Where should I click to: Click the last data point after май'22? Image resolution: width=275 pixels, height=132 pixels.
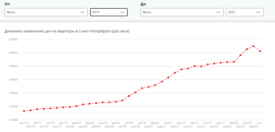[260, 51]
